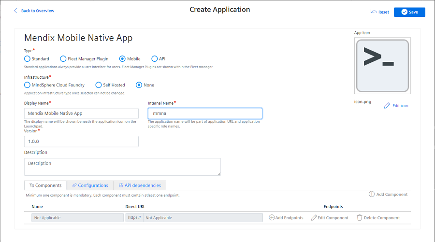Click the API dependencies tab grid icon
The image size is (435, 242).
(121, 185)
